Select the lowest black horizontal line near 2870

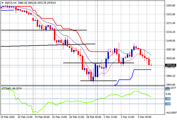(98, 81)
